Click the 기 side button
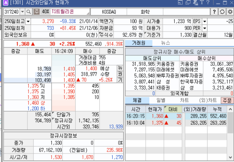Image resolution: width=234 pixels, height=162 pixels. (x=120, y=80)
